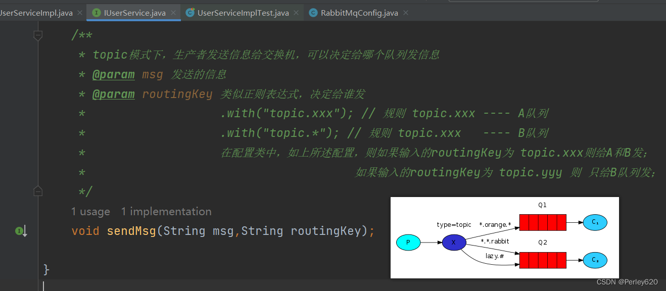
Task: Show usages via the '1 usage' hint
Action: (90, 212)
